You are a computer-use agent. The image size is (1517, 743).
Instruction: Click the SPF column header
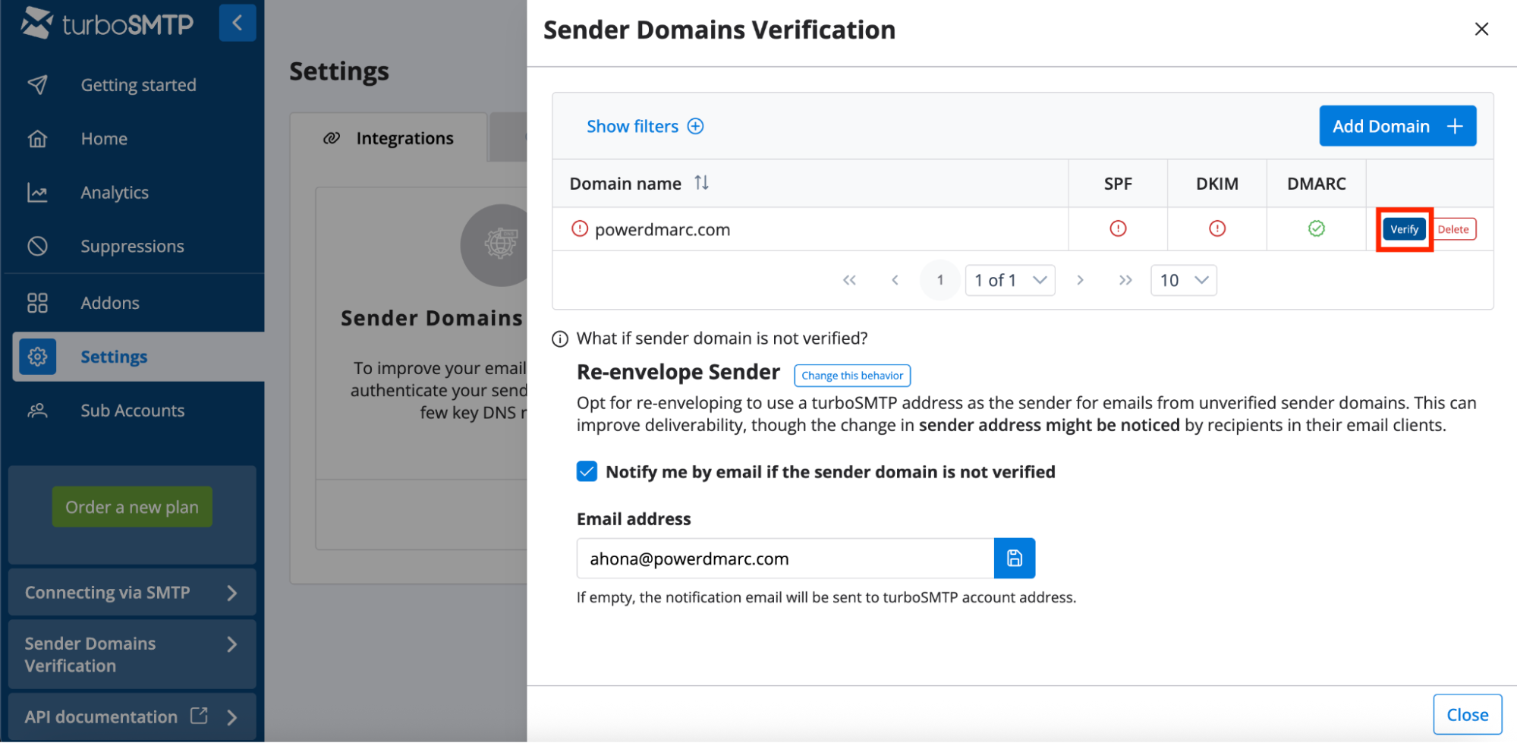(1118, 183)
